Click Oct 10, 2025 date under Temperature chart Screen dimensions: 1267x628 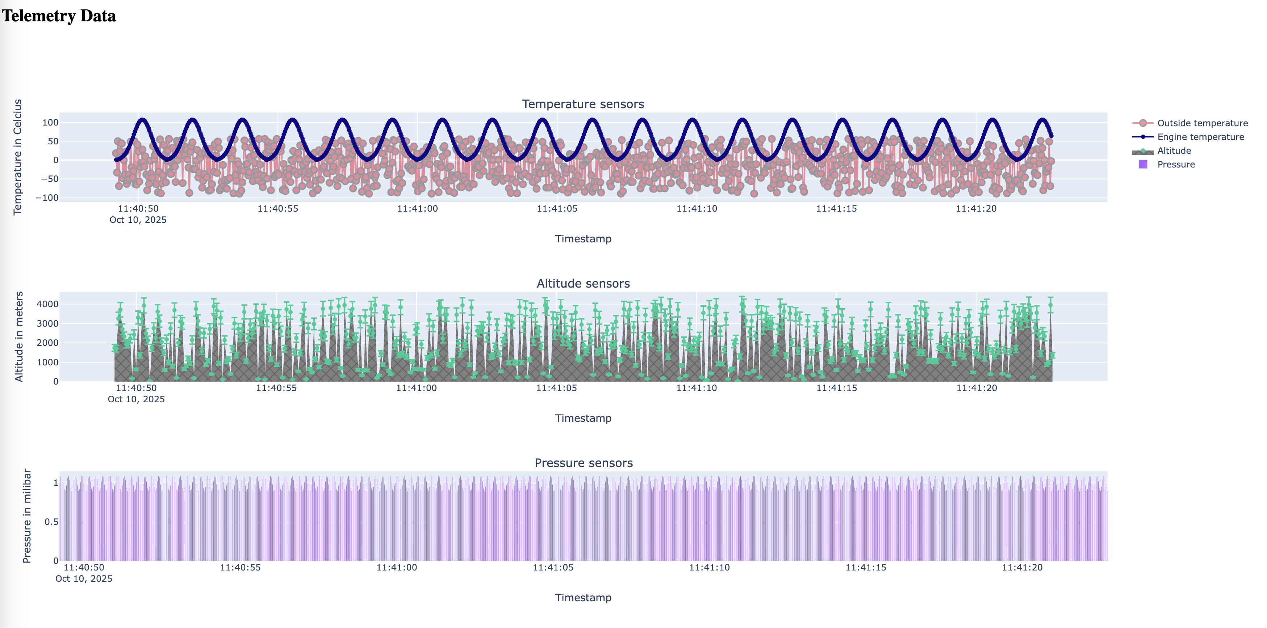(x=138, y=220)
